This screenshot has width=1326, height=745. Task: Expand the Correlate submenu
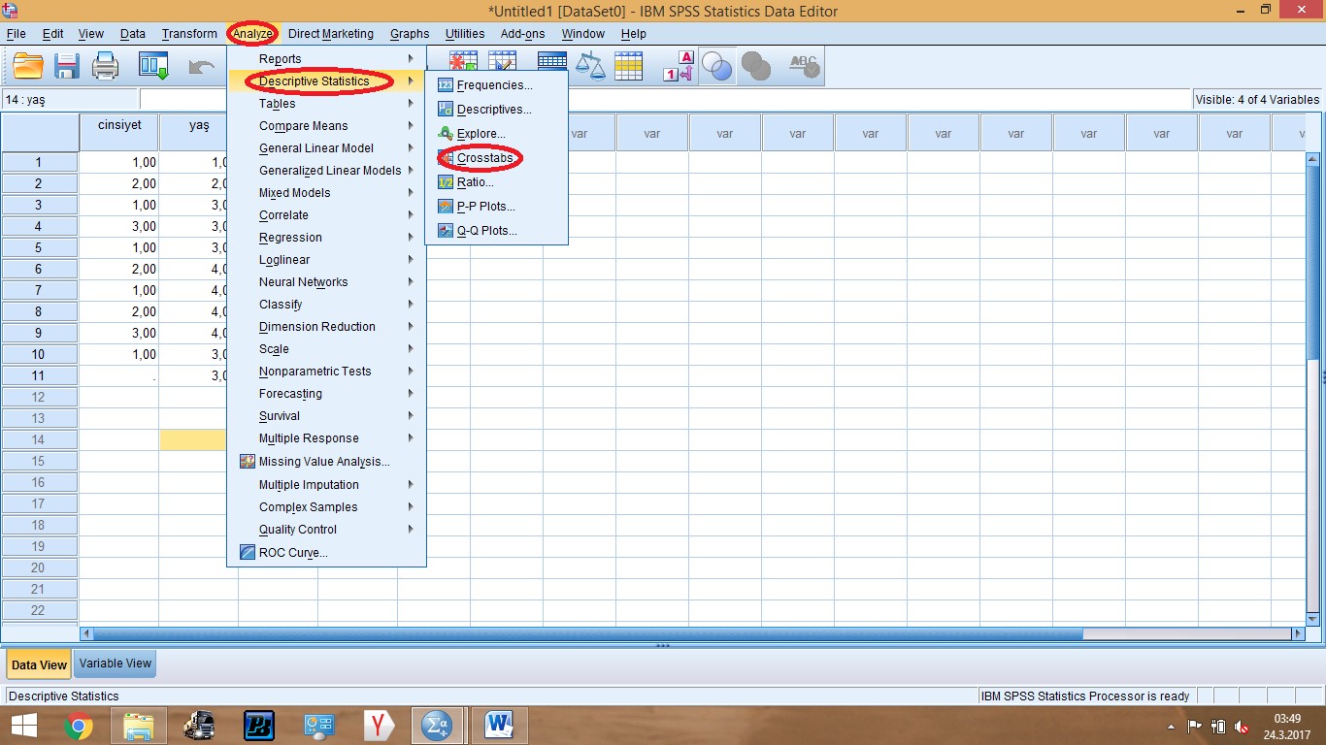(x=326, y=215)
